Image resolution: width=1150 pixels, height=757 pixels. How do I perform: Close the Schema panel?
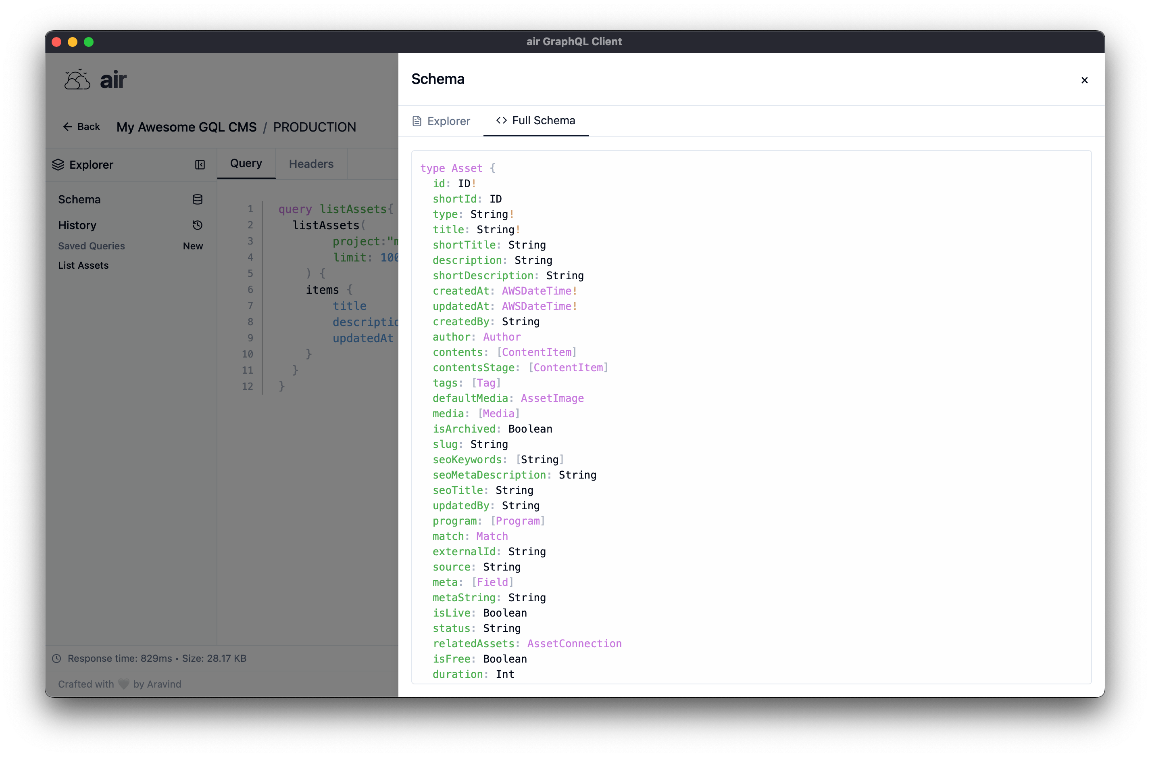pyautogui.click(x=1084, y=80)
